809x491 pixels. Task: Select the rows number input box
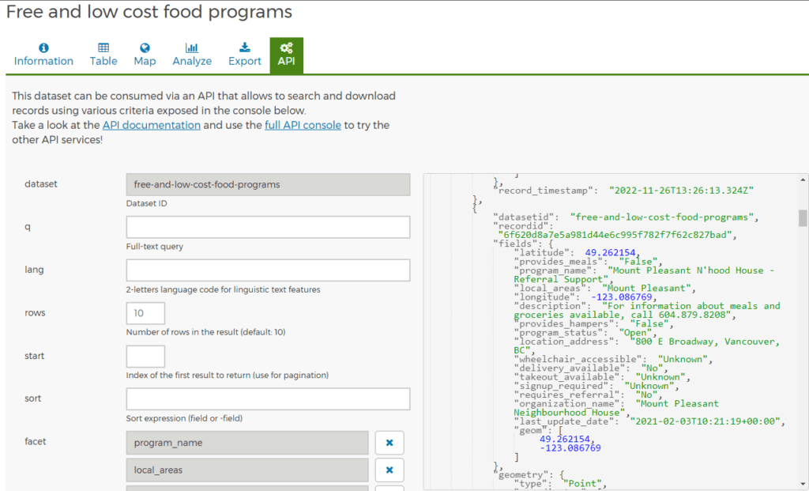pos(145,313)
